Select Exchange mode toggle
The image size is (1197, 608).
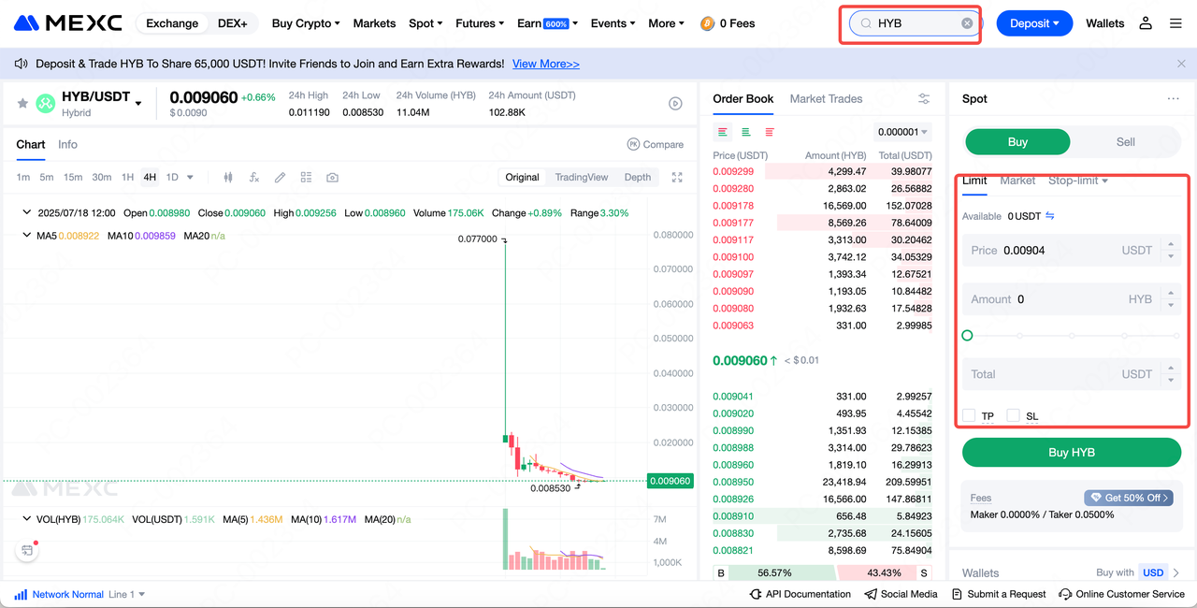pos(172,23)
